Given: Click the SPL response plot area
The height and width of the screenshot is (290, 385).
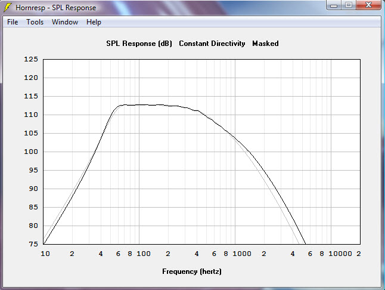Looking at the screenshot, I should pyautogui.click(x=202, y=152).
